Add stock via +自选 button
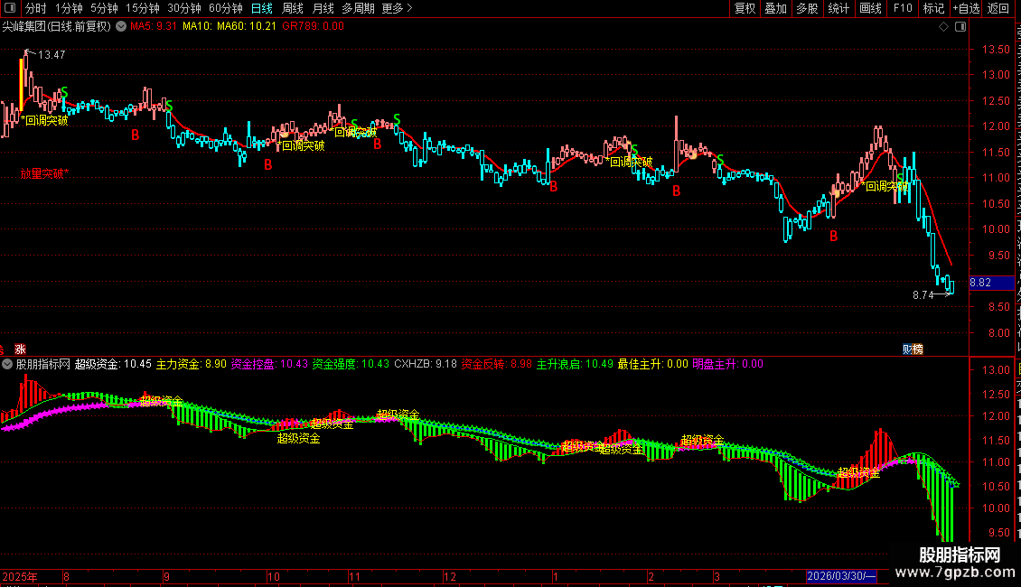The image size is (1021, 587). point(966,8)
